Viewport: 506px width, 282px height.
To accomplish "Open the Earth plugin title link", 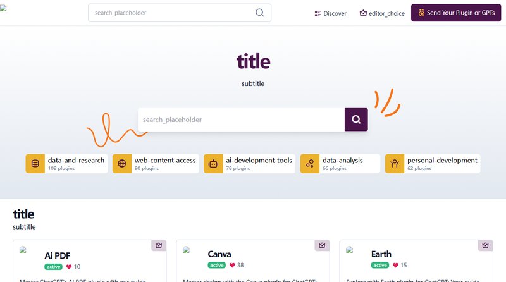I will [x=381, y=255].
